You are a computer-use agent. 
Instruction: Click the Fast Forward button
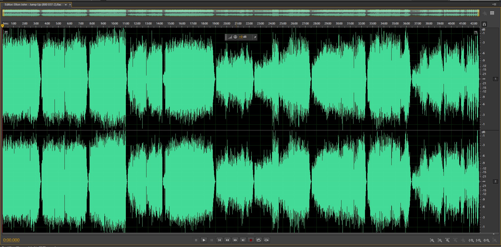(235, 240)
